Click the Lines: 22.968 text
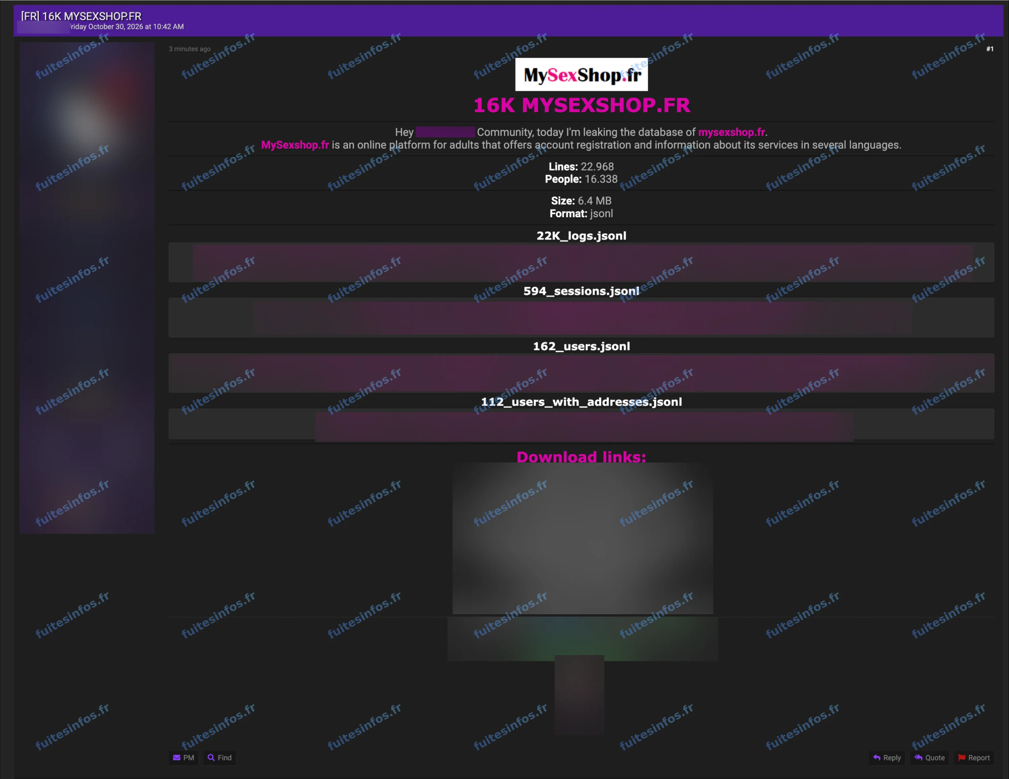The image size is (1009, 779). tap(581, 167)
